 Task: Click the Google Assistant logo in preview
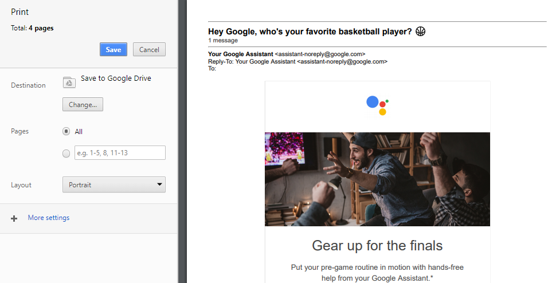coord(377,105)
